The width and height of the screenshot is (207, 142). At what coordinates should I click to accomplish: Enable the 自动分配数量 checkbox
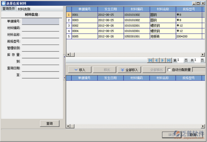[169, 70]
